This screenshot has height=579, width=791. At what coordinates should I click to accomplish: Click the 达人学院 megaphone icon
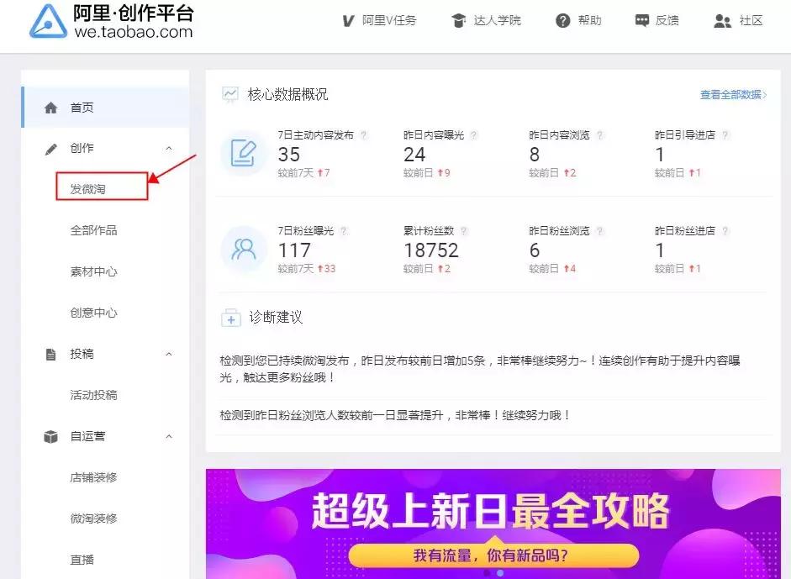457,21
